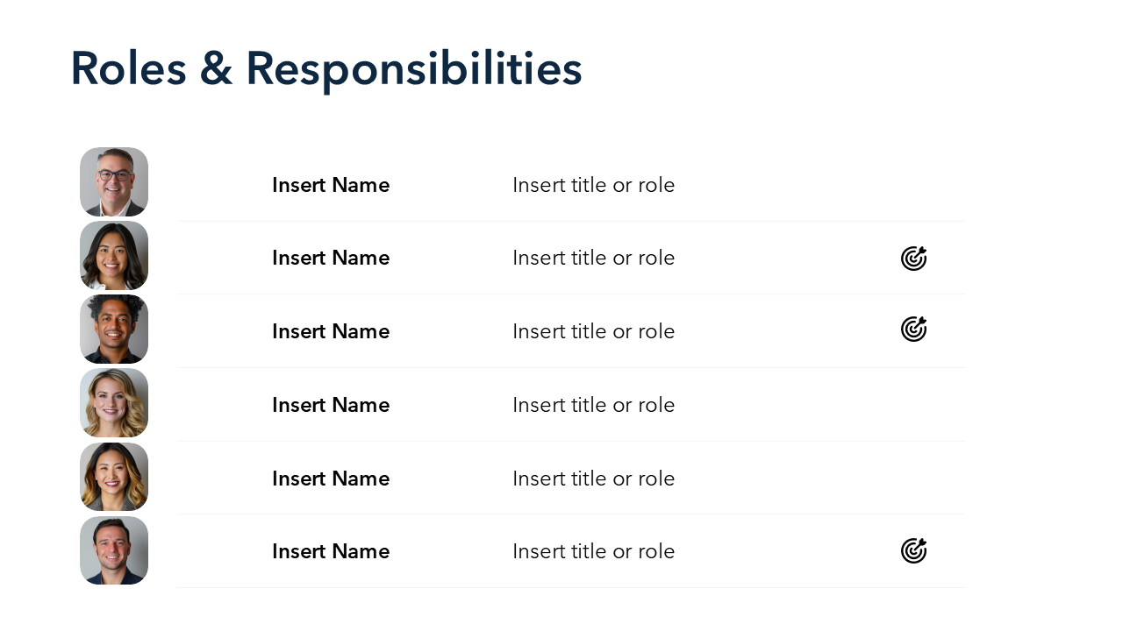The height and width of the screenshot is (631, 1123).
Task: Click the target icon in the second row
Action: coord(913,259)
